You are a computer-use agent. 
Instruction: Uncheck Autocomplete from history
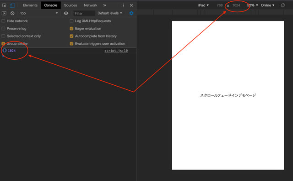pyautogui.click(x=71, y=36)
